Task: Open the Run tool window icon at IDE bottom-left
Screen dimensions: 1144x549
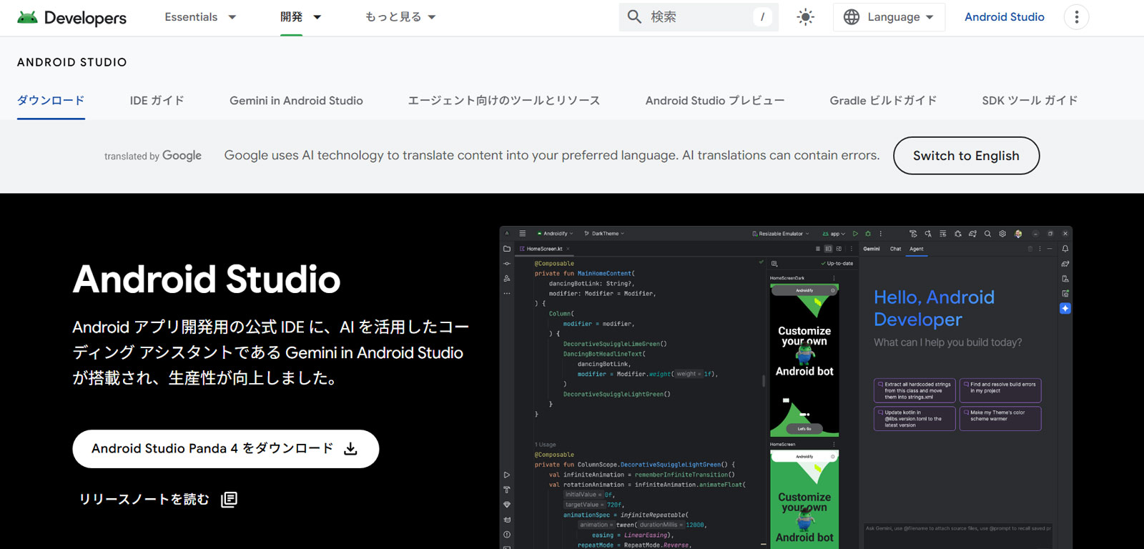Action: click(507, 475)
